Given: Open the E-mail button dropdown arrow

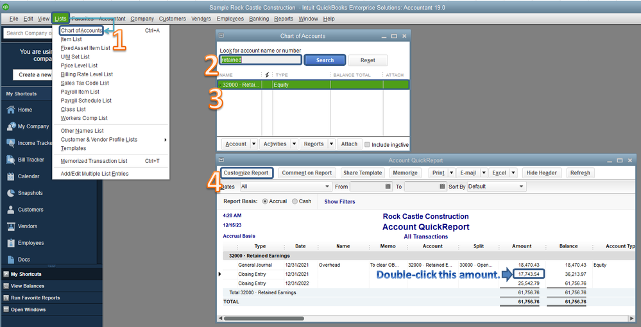Looking at the screenshot, I should (484, 173).
